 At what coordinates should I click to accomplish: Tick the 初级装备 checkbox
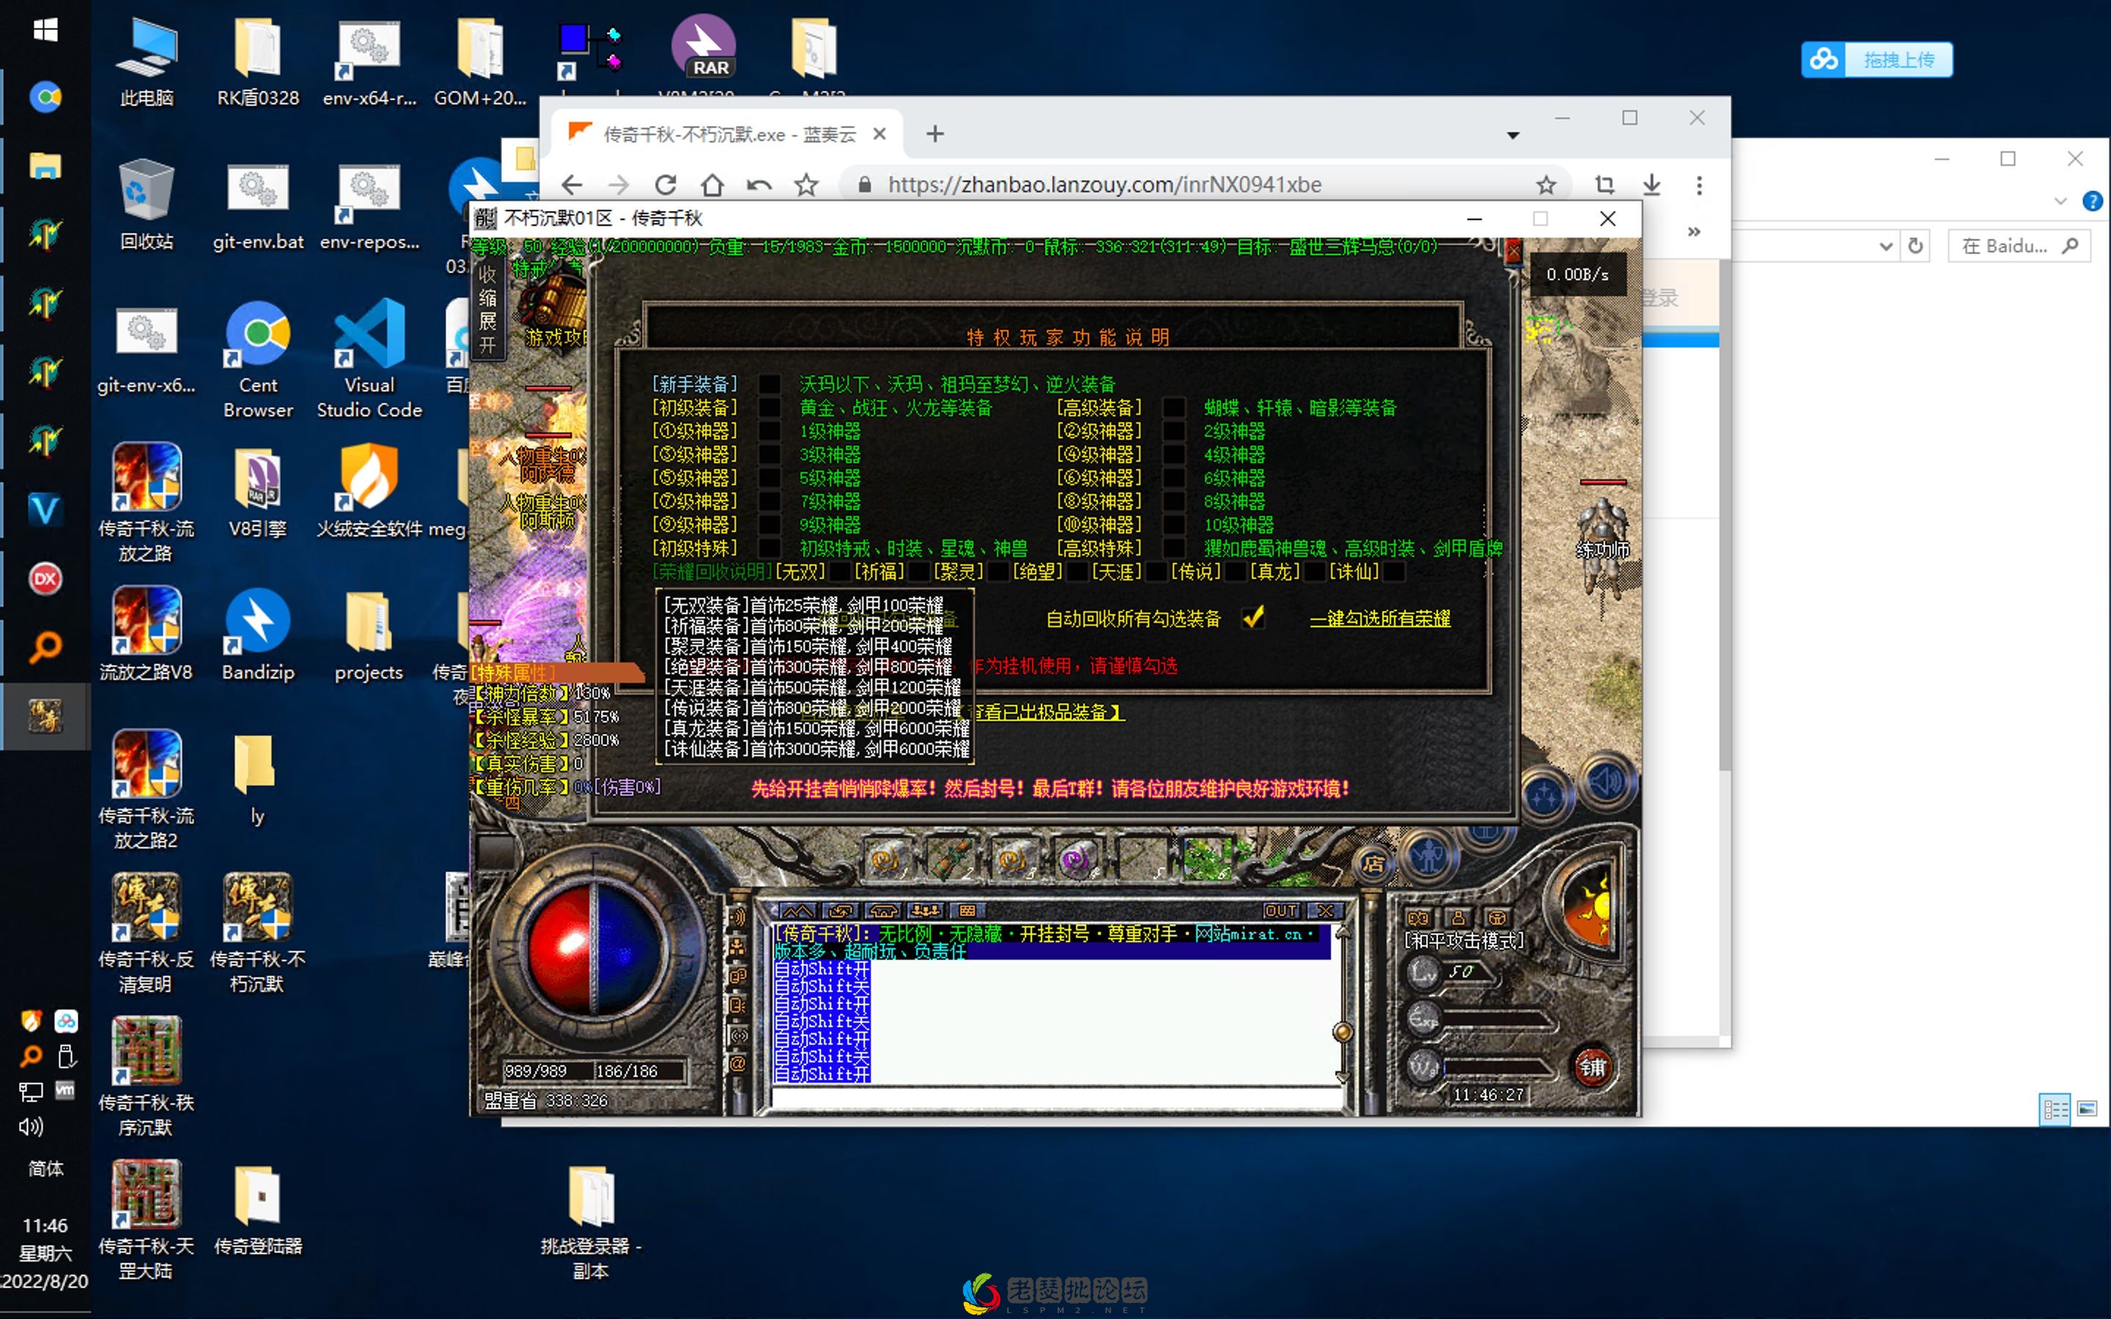coord(770,407)
